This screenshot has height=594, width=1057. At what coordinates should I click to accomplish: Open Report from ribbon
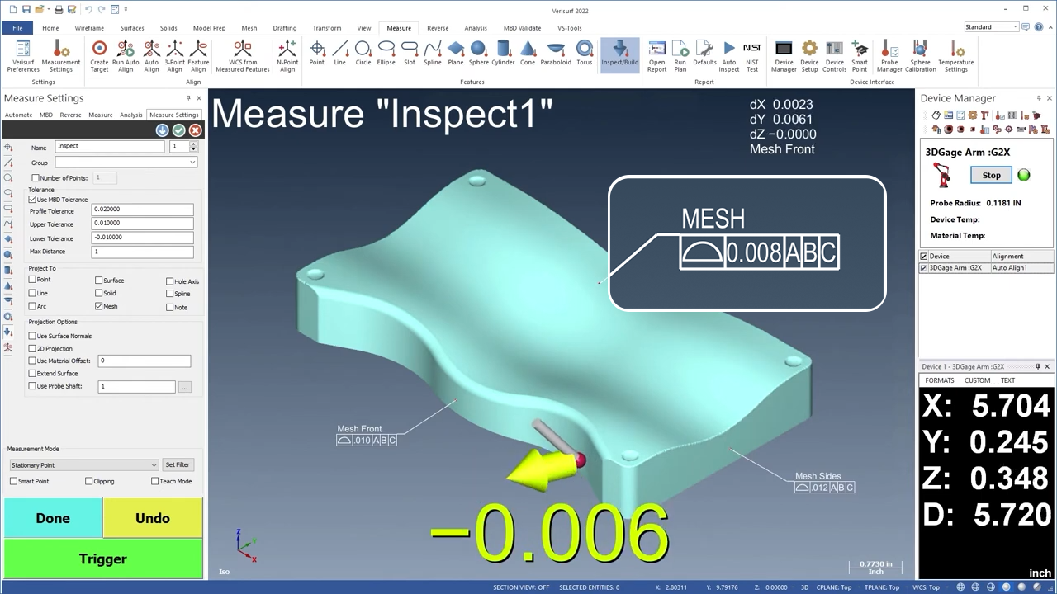pos(656,56)
